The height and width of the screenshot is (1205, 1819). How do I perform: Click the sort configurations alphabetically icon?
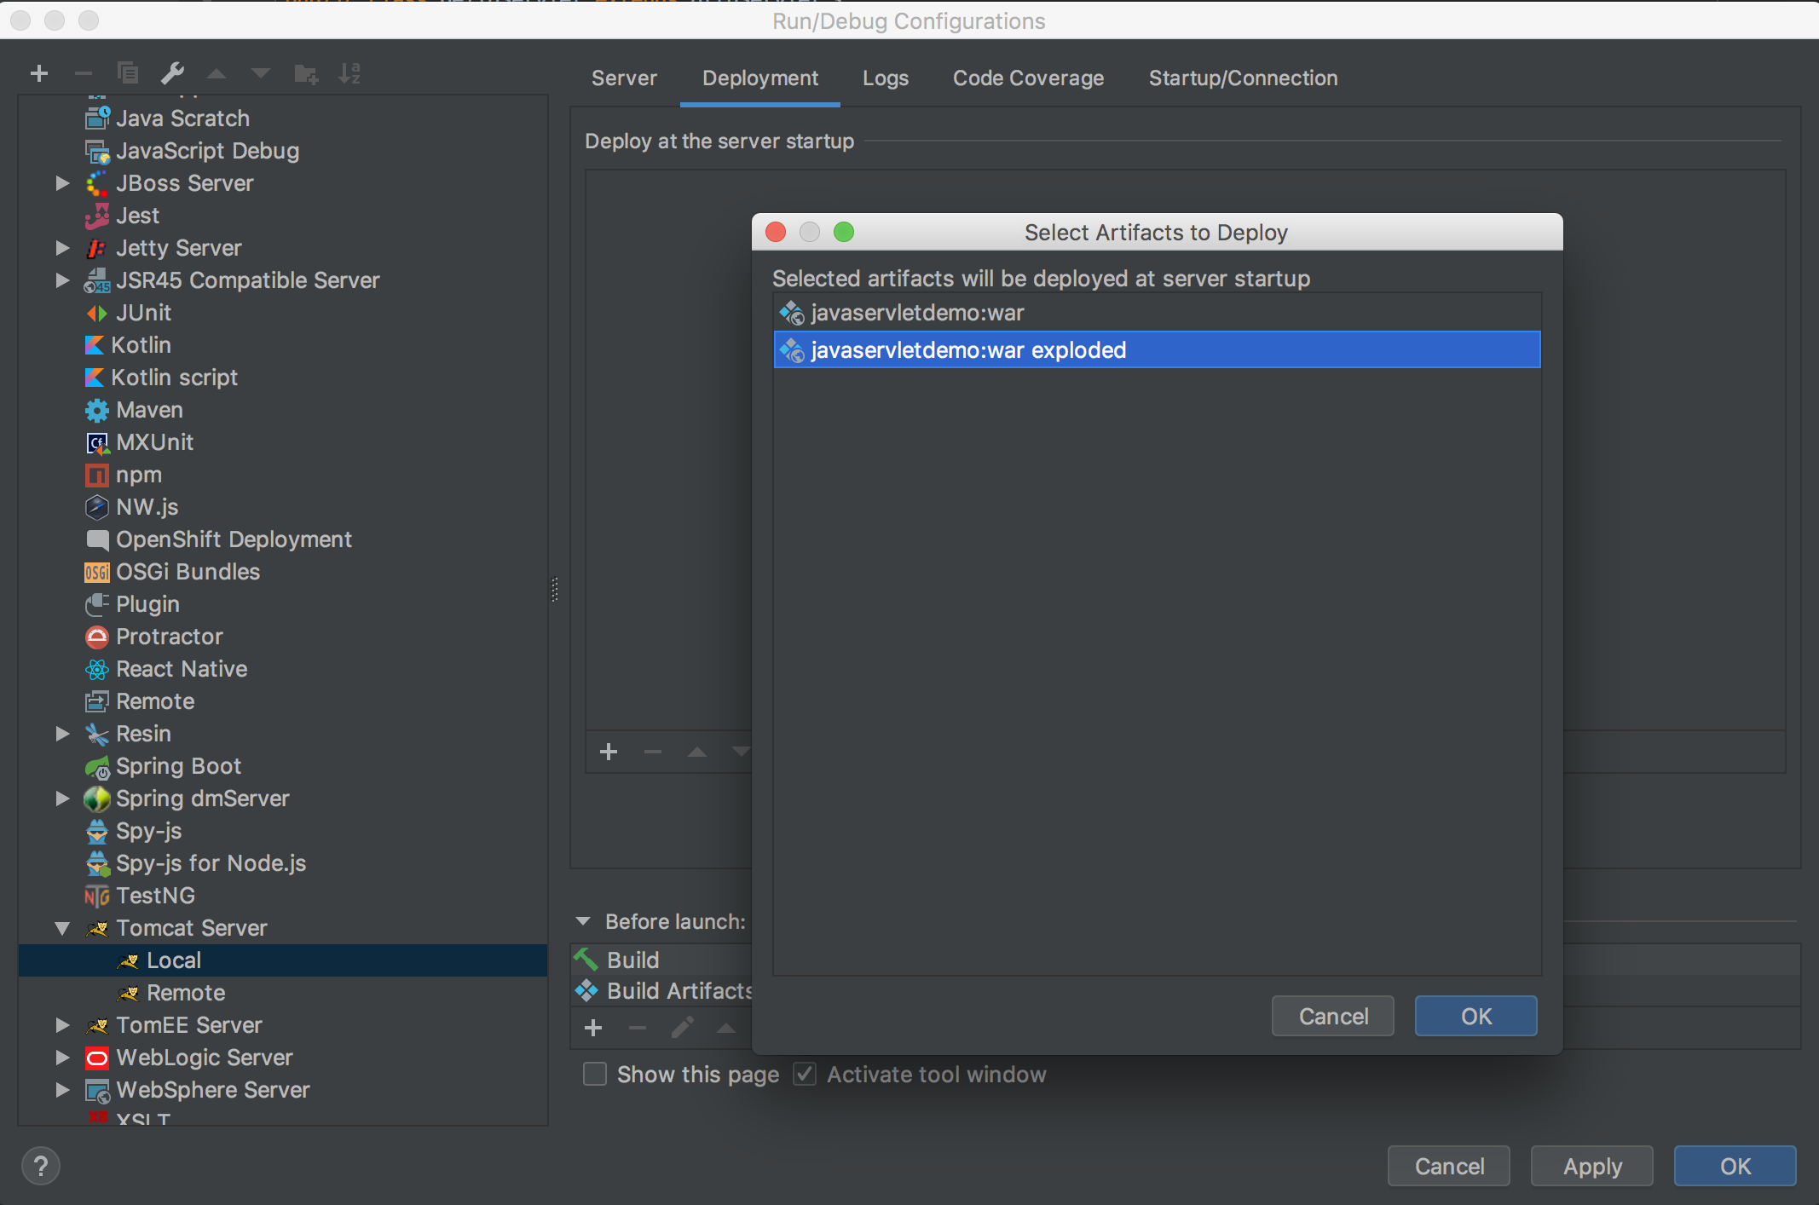click(x=349, y=74)
